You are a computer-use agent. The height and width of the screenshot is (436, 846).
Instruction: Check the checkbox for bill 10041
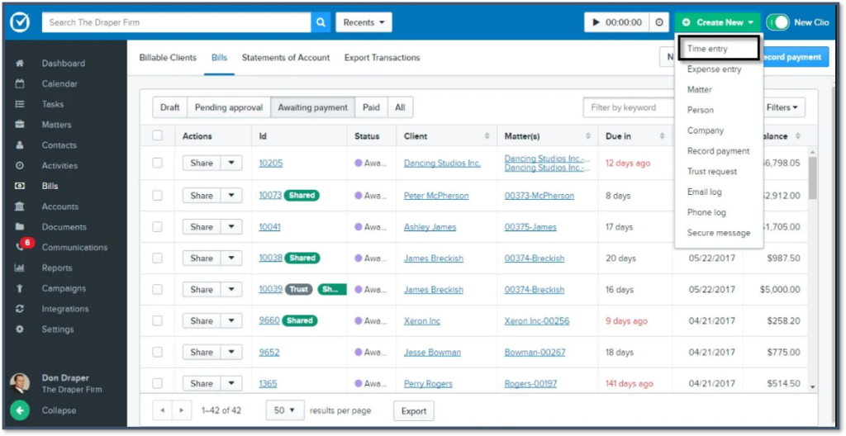point(157,226)
